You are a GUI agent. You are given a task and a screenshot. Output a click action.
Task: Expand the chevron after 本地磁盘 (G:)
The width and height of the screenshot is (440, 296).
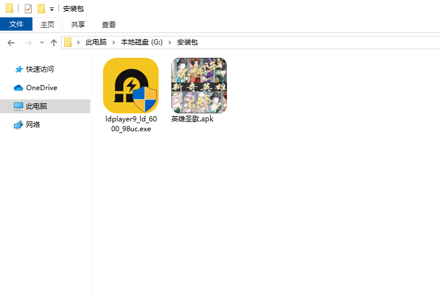[170, 42]
